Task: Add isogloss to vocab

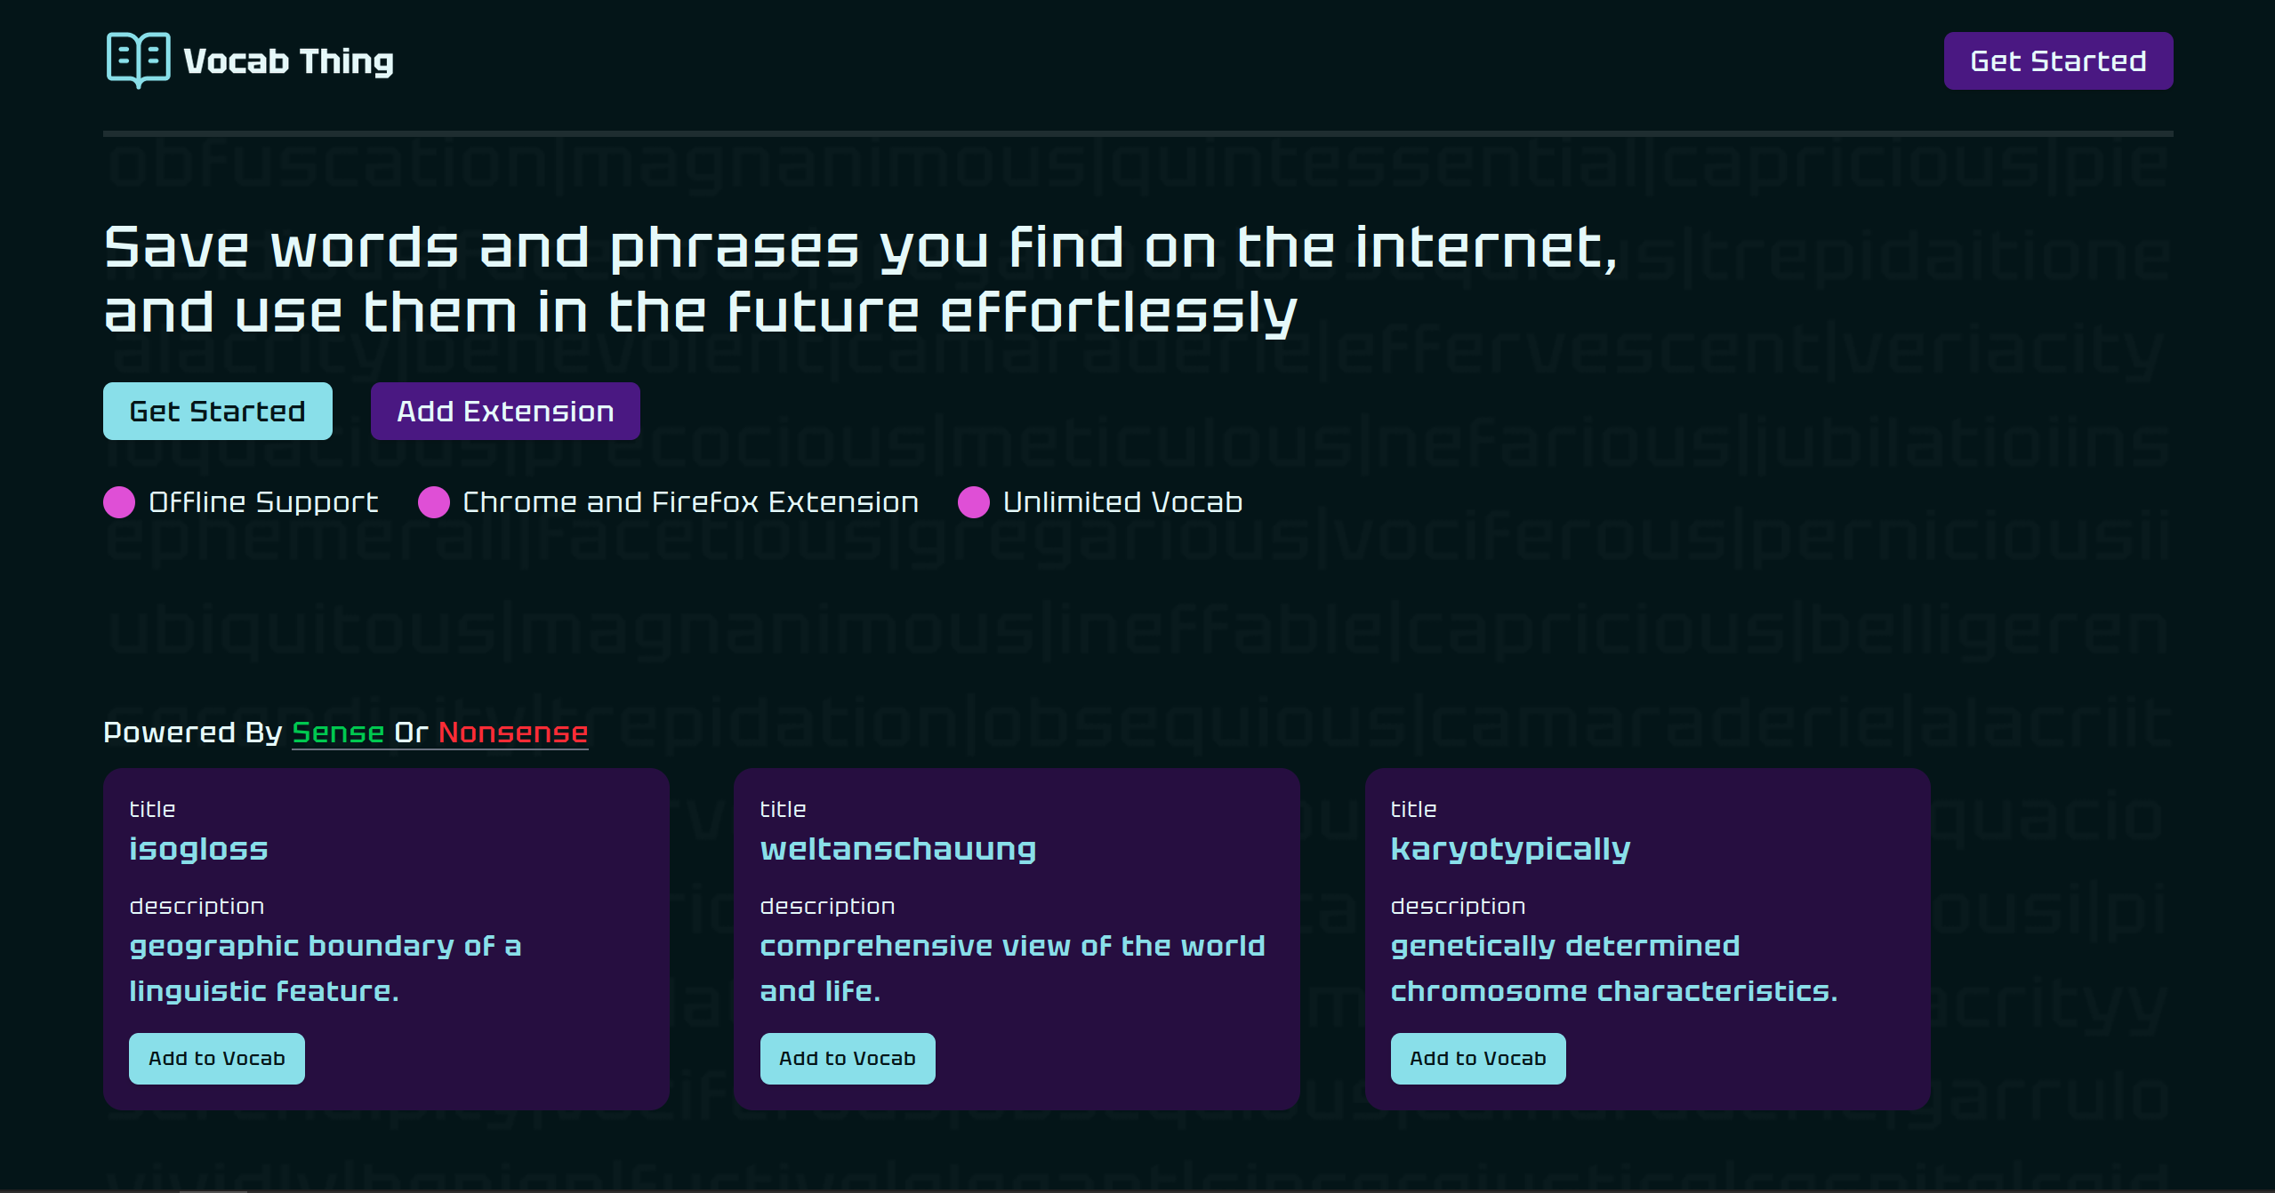Action: [x=216, y=1058]
